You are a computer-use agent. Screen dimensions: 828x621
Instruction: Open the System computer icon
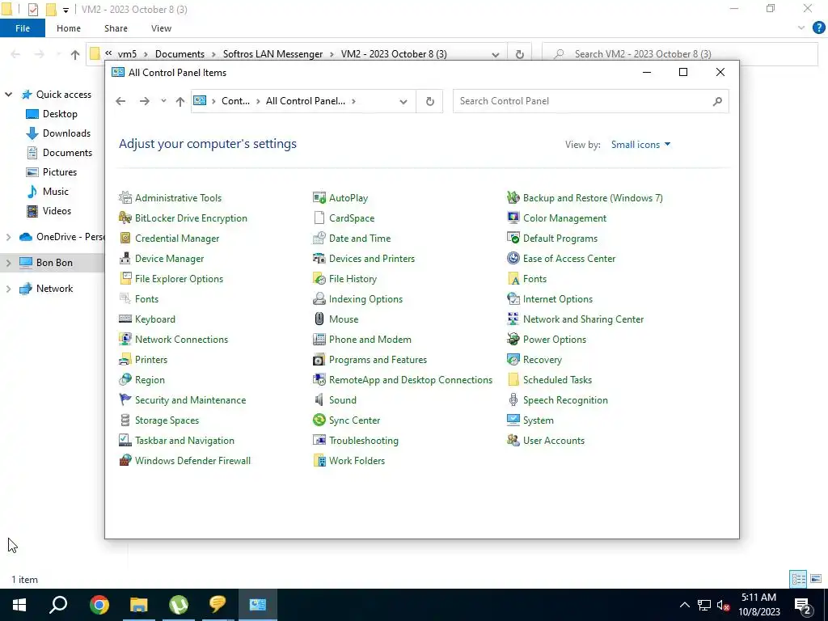coord(513,420)
